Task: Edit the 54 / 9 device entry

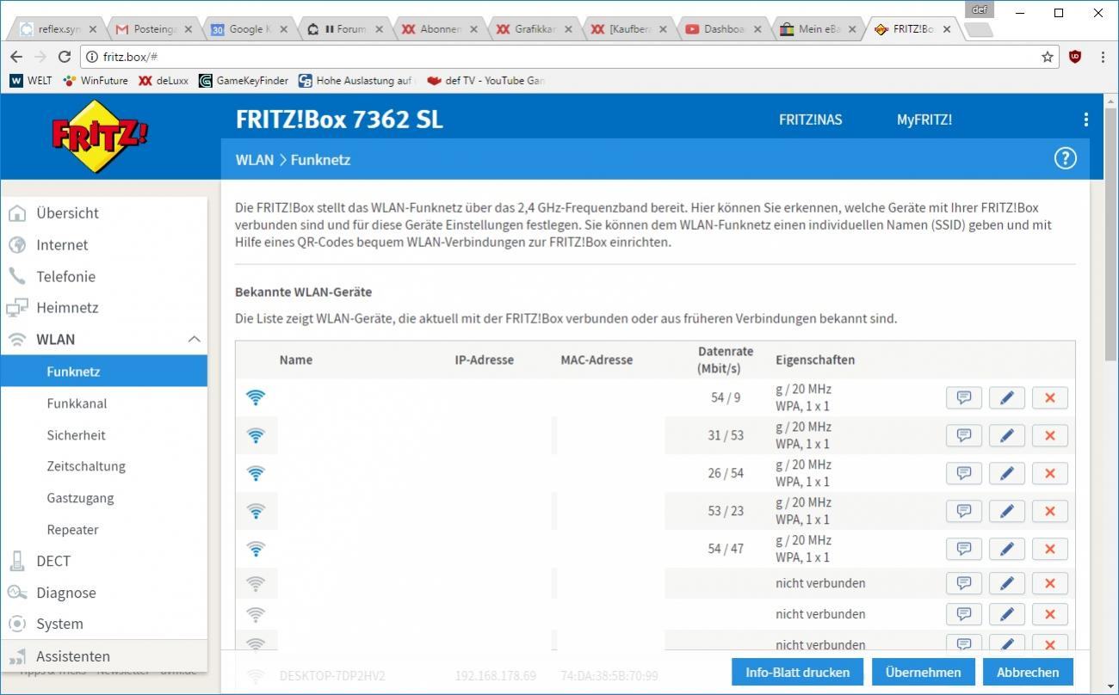Action: [x=1007, y=397]
